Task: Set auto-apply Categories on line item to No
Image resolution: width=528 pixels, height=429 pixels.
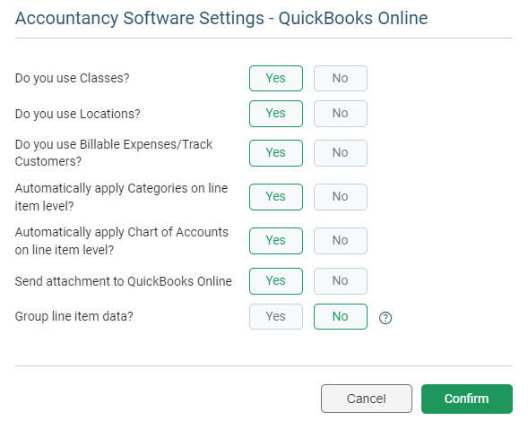Action: [x=341, y=197]
